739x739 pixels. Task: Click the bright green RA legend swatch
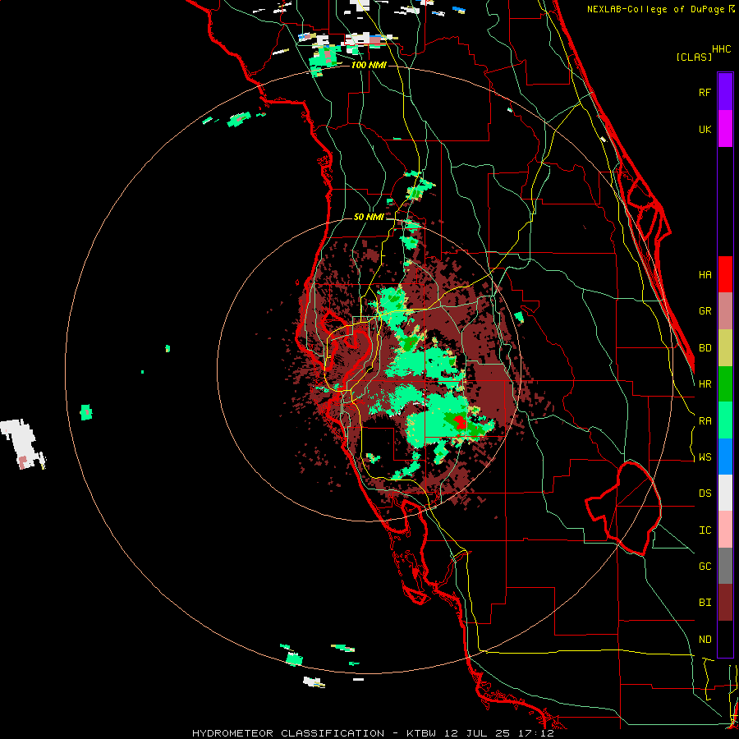coord(725,420)
